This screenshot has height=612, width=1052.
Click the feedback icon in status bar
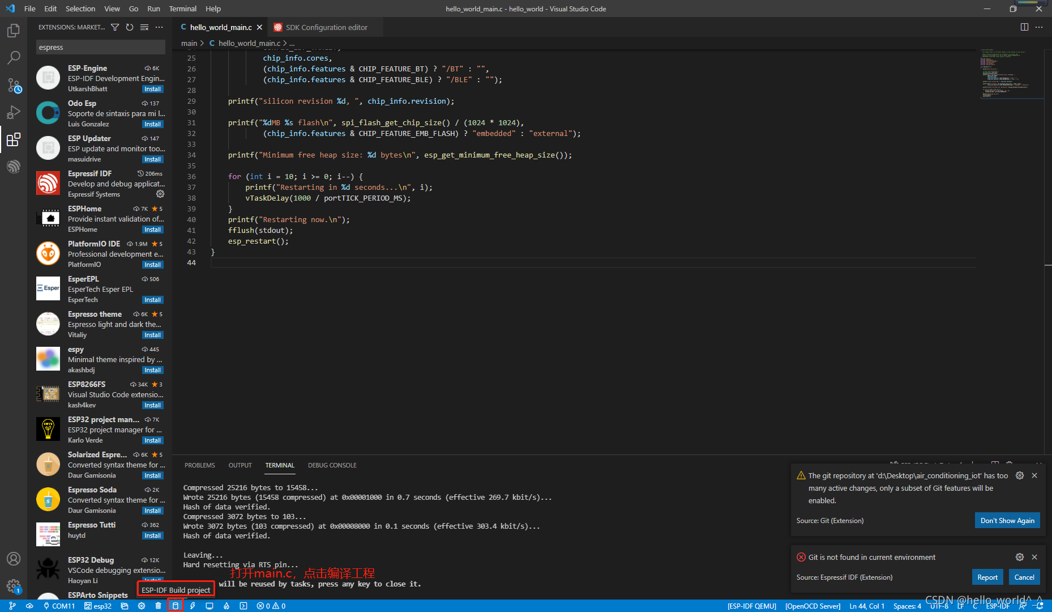1023,606
